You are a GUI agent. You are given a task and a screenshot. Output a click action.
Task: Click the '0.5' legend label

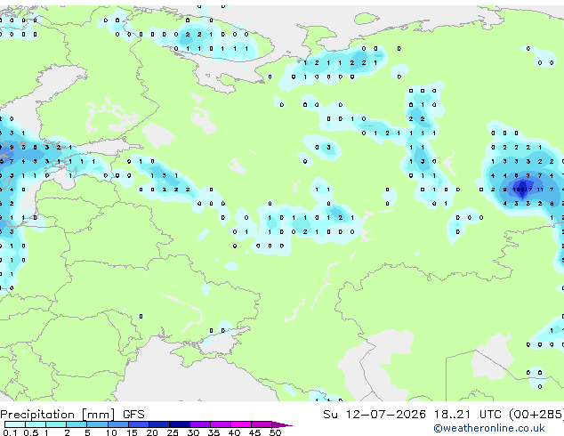pyautogui.click(x=31, y=432)
